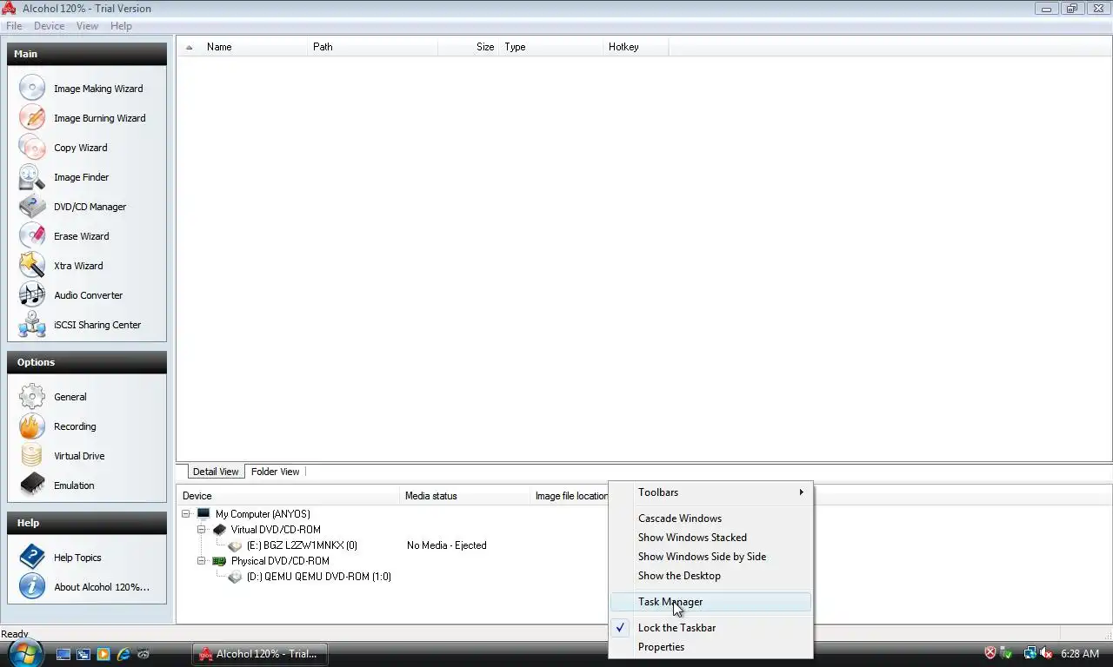This screenshot has width=1113, height=667.
Task: Open Internet Explorer from quick launch
Action: [123, 654]
